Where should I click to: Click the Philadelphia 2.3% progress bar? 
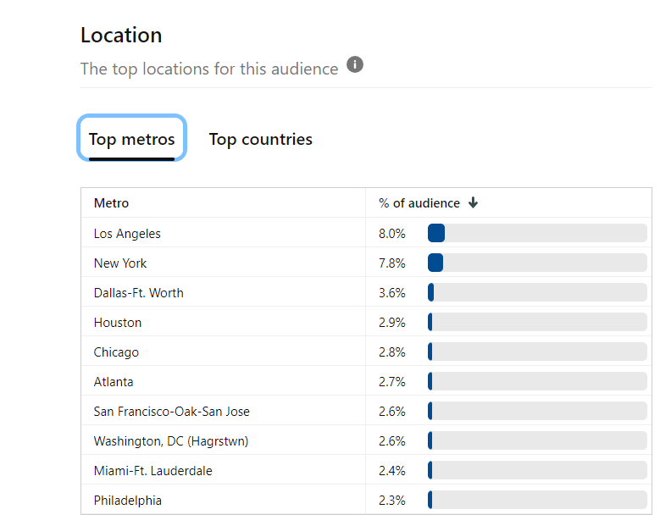537,501
